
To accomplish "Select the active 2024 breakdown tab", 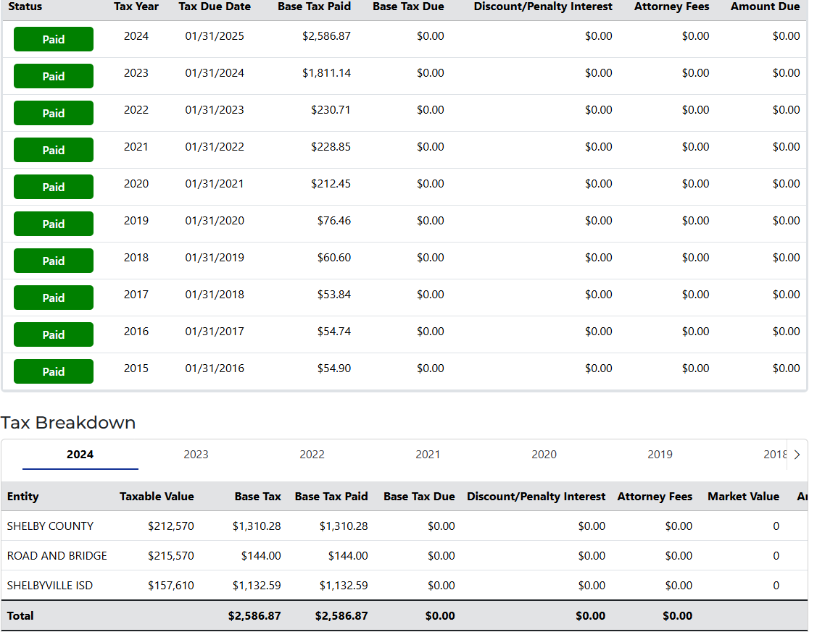I will point(80,455).
